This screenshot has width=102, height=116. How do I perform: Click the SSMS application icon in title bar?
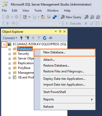click(x=5, y=4)
